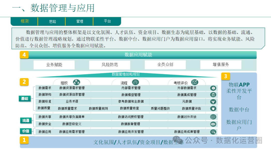Screen dimensions: 271x151
Task: Select the 全员众创 box
Action: [x=165, y=65]
